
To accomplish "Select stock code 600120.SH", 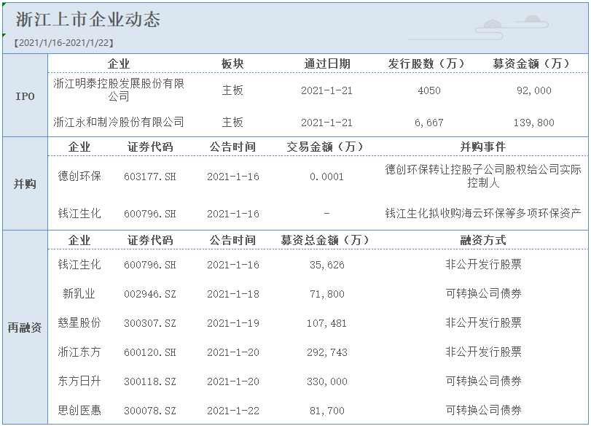I will (x=150, y=352).
